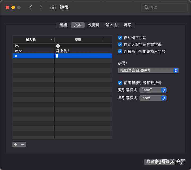
Task: Minimize window with yellow button
Action: (13, 7)
